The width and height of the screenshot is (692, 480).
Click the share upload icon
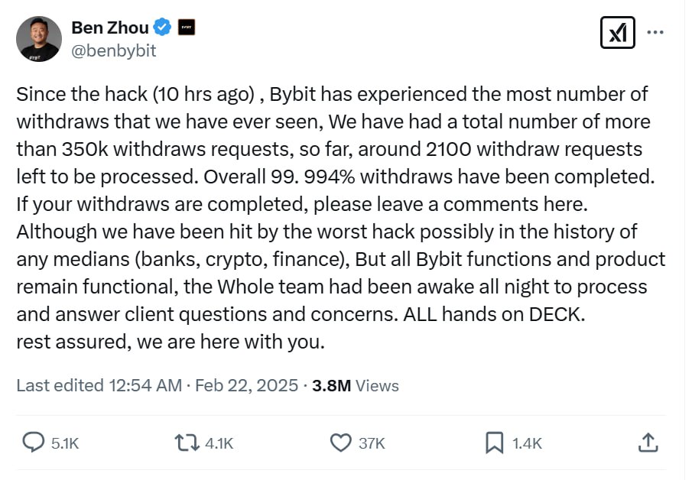[647, 443]
